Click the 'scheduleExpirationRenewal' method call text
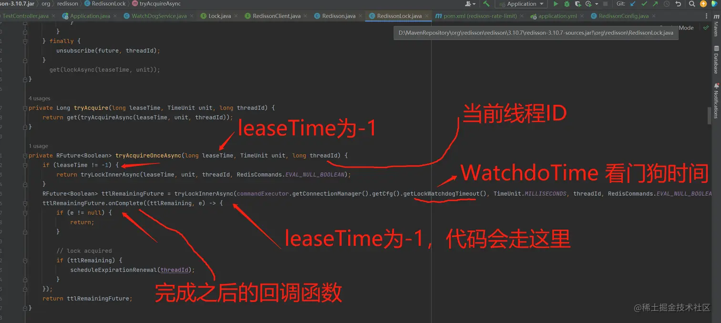 114,270
